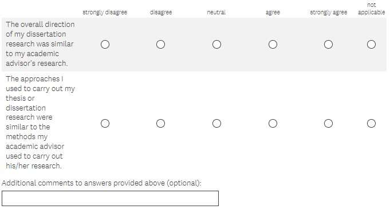Select 'strongly disagree' for overall direction statement
Image resolution: width=390 pixels, height=209 pixels.
pos(105,45)
